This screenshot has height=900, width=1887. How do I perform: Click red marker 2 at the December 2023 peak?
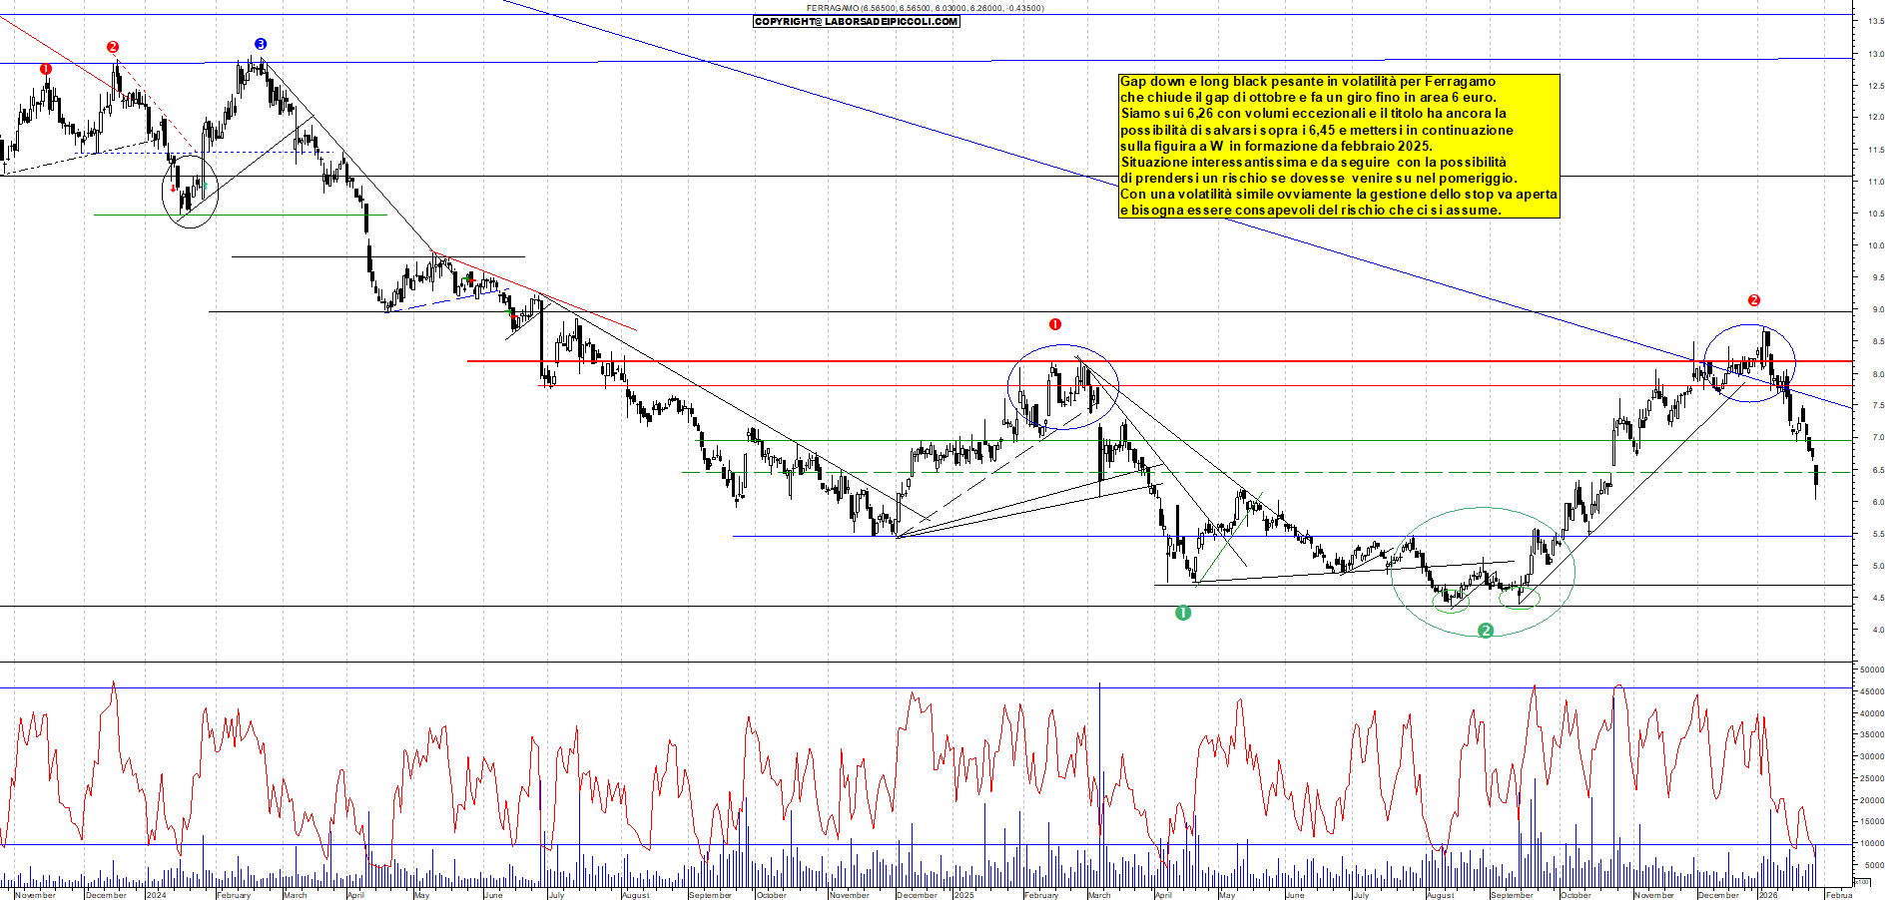tap(113, 47)
